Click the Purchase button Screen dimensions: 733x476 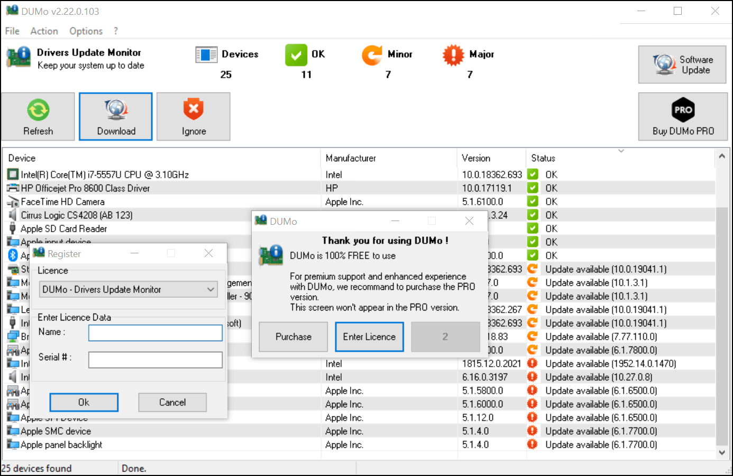(x=294, y=337)
